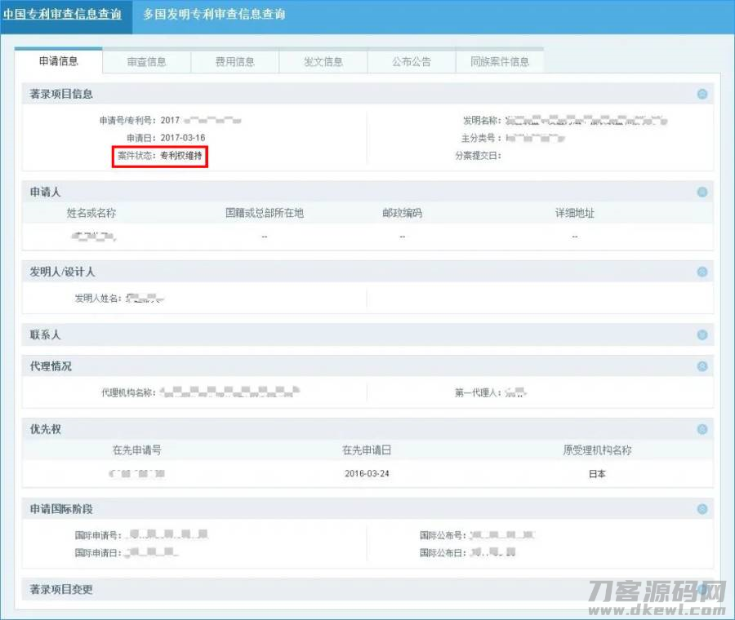Click the circle icon beside 发明人/设计人

(702, 272)
